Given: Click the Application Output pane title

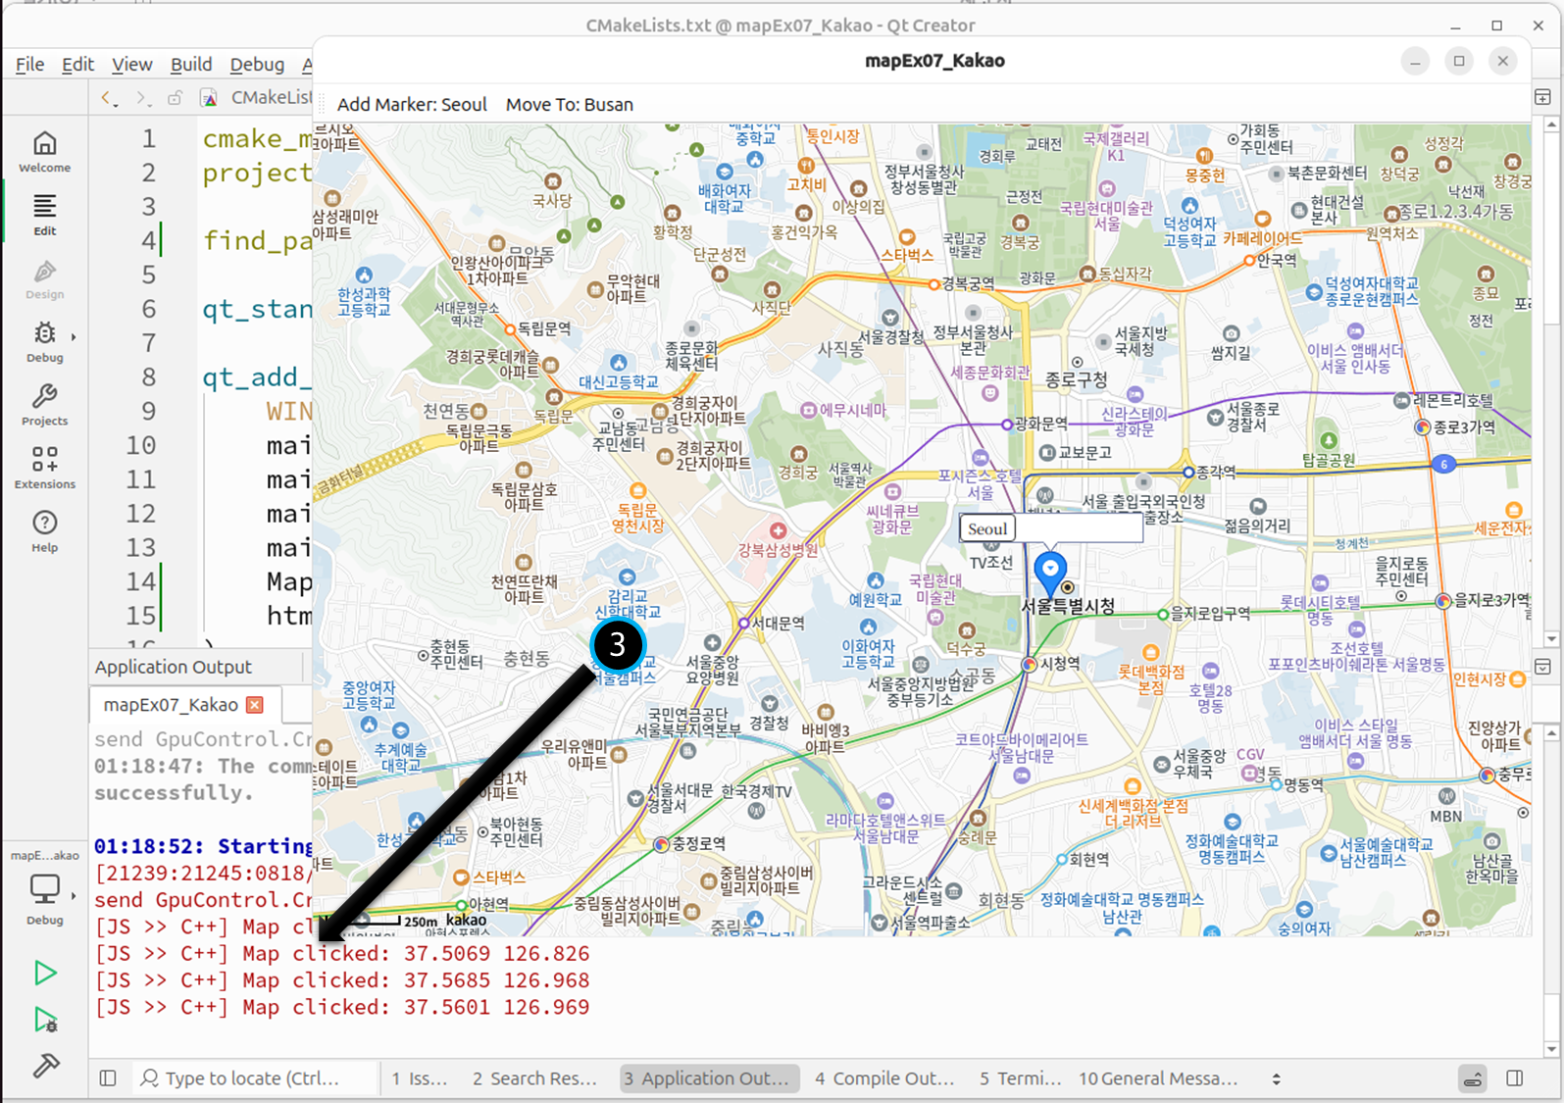Looking at the screenshot, I should pyautogui.click(x=174, y=667).
